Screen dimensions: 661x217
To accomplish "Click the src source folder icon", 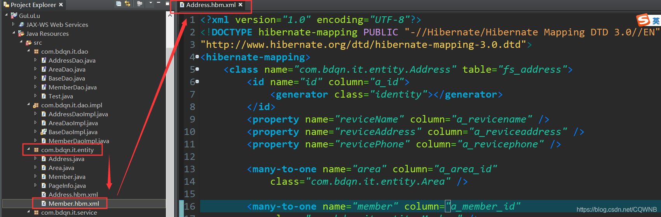I will pyautogui.click(x=29, y=42).
